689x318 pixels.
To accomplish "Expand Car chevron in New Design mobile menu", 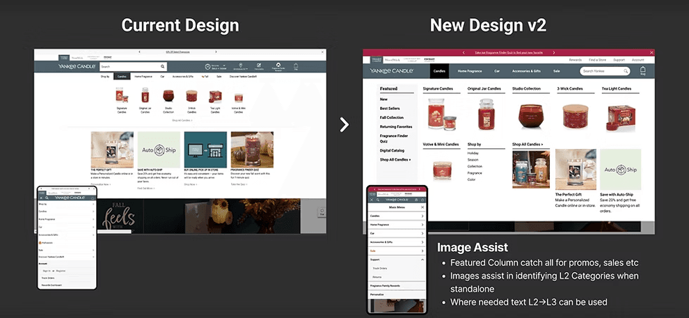I will tap(422, 233).
